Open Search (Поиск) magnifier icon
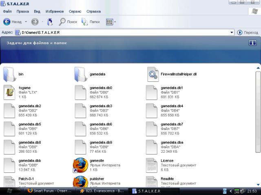The image size is (261, 195). pos(62,22)
